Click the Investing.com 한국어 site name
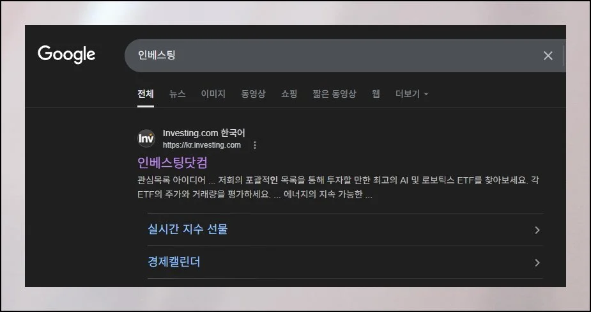The image size is (591, 312). [x=204, y=133]
